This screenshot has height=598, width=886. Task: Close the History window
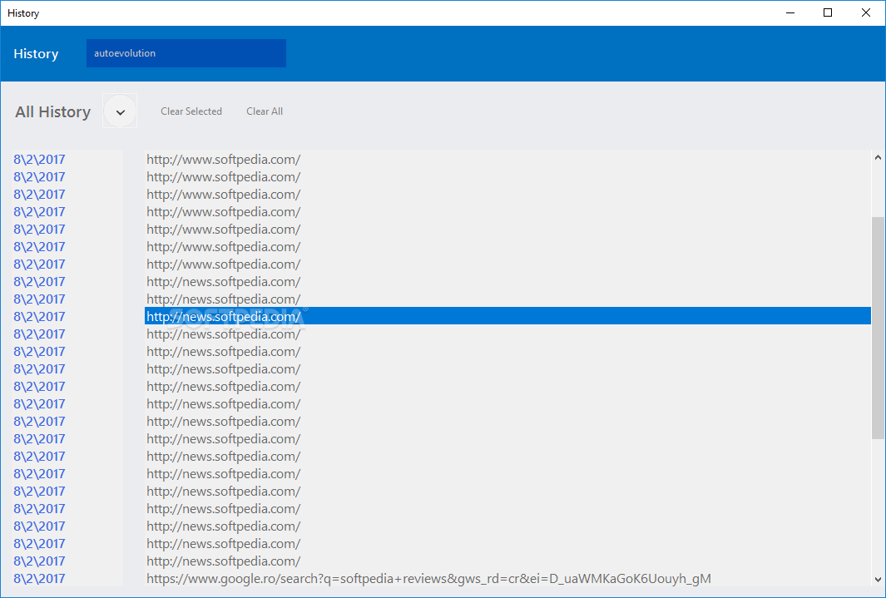[866, 12]
